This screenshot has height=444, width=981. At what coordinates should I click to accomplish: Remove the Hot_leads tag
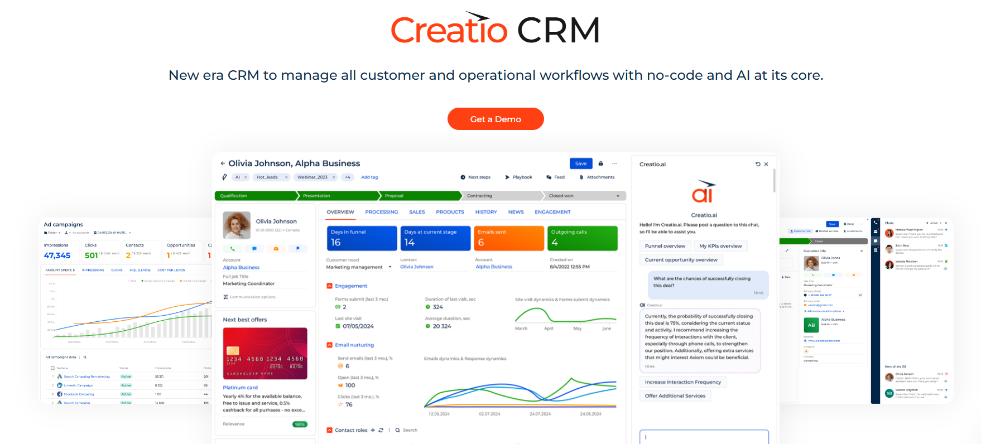click(x=286, y=177)
